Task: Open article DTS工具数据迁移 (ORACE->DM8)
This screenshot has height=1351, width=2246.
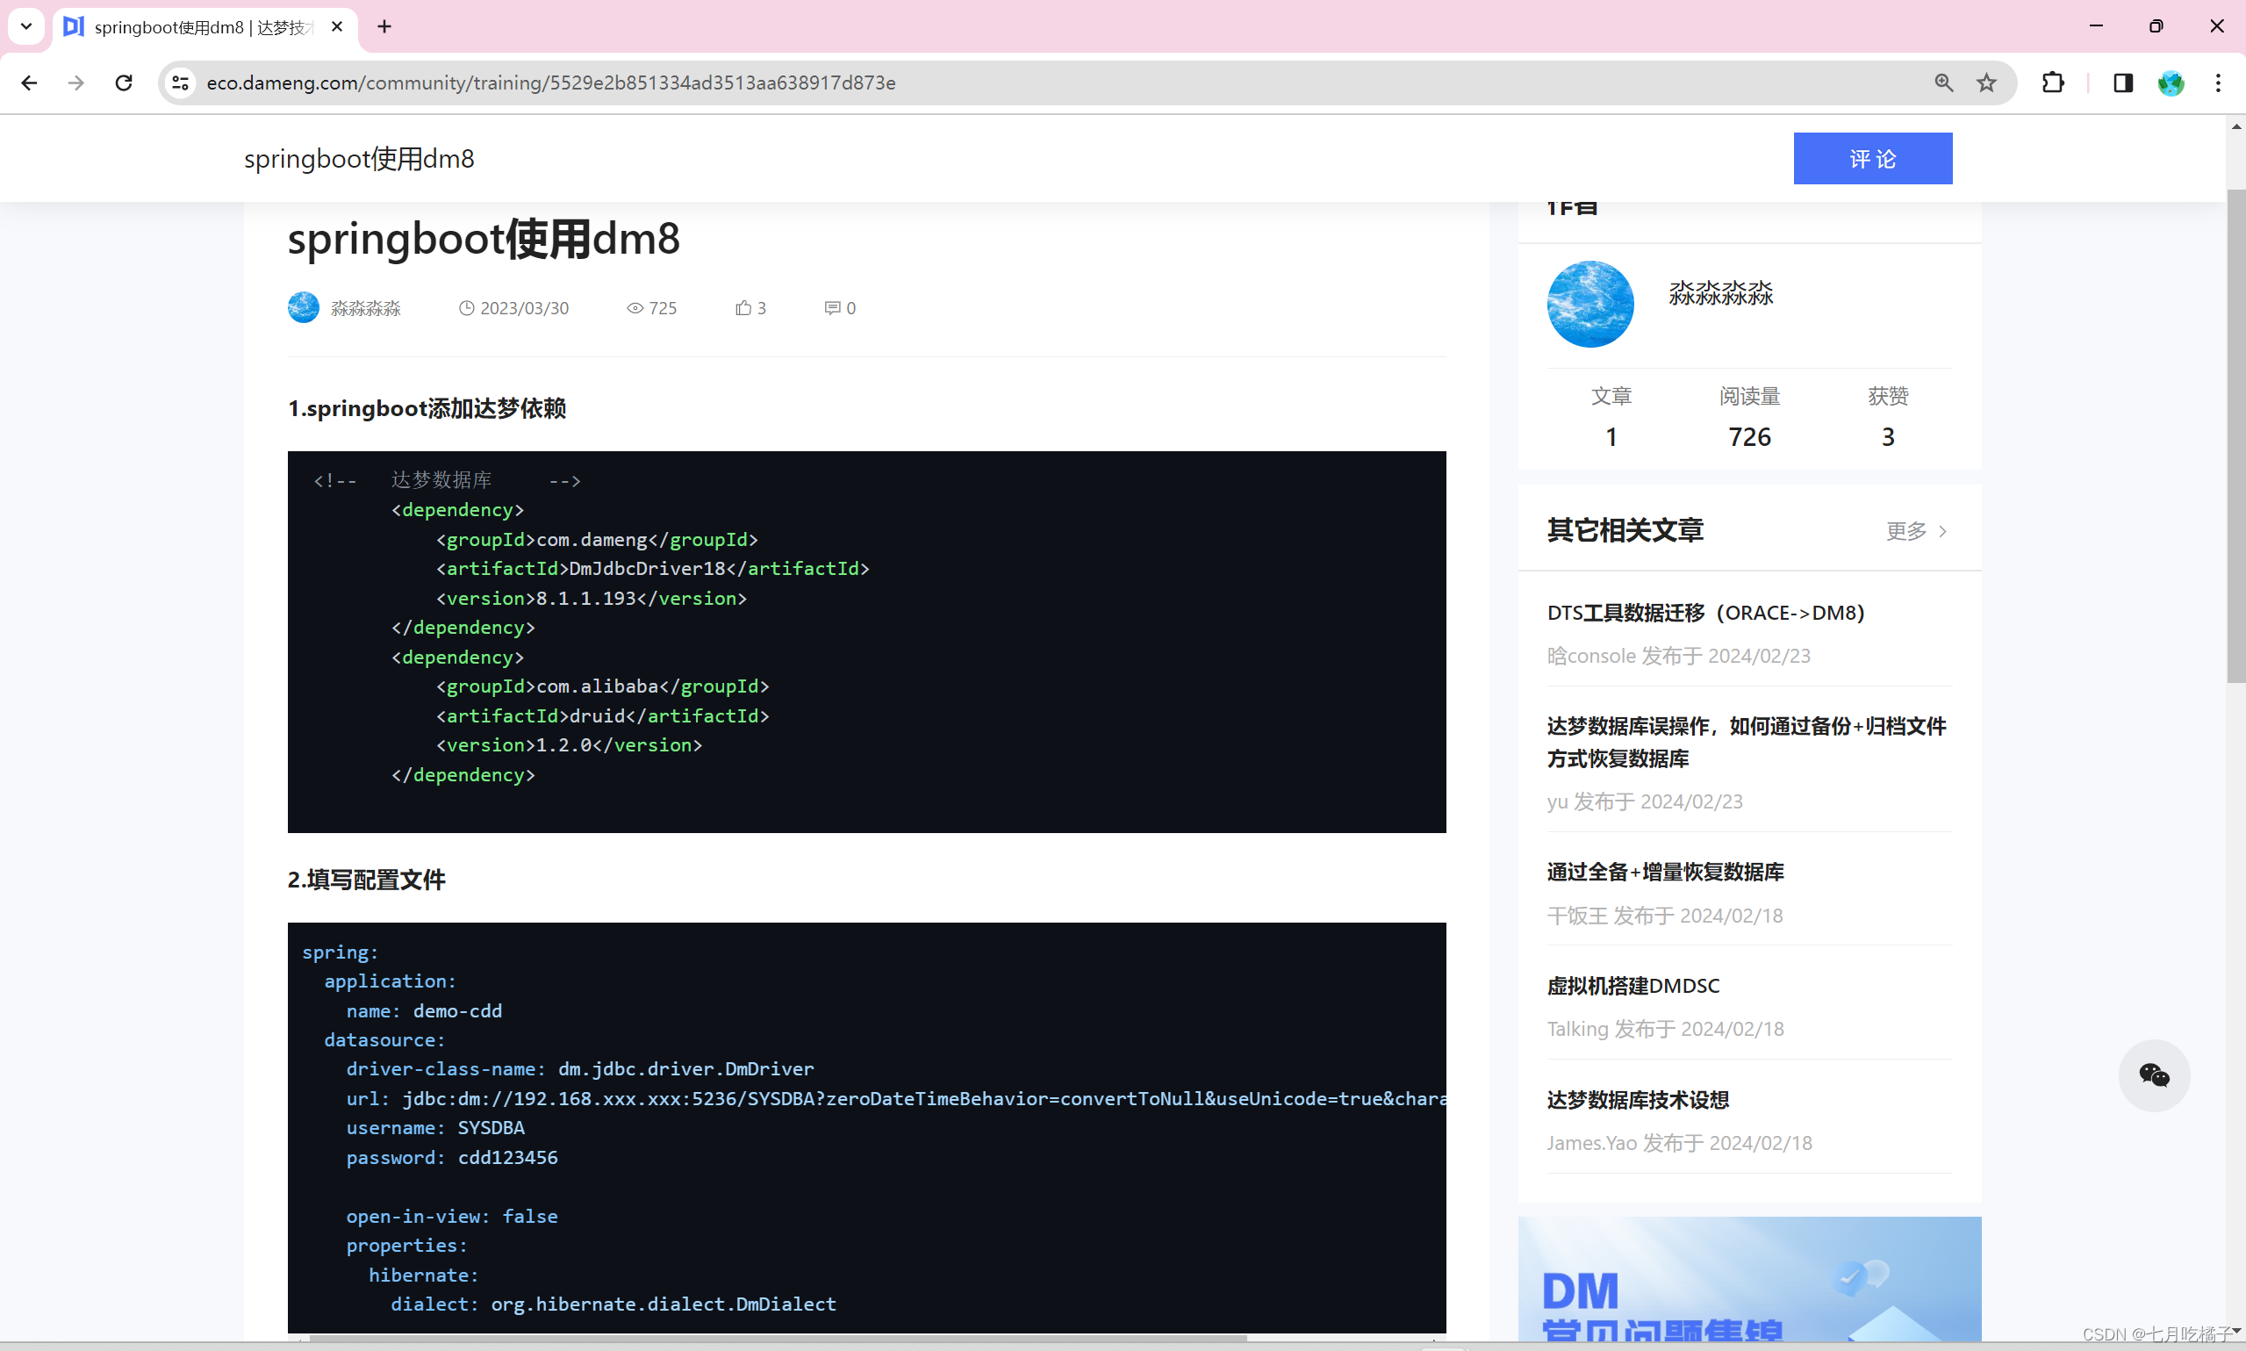Action: coord(1705,613)
